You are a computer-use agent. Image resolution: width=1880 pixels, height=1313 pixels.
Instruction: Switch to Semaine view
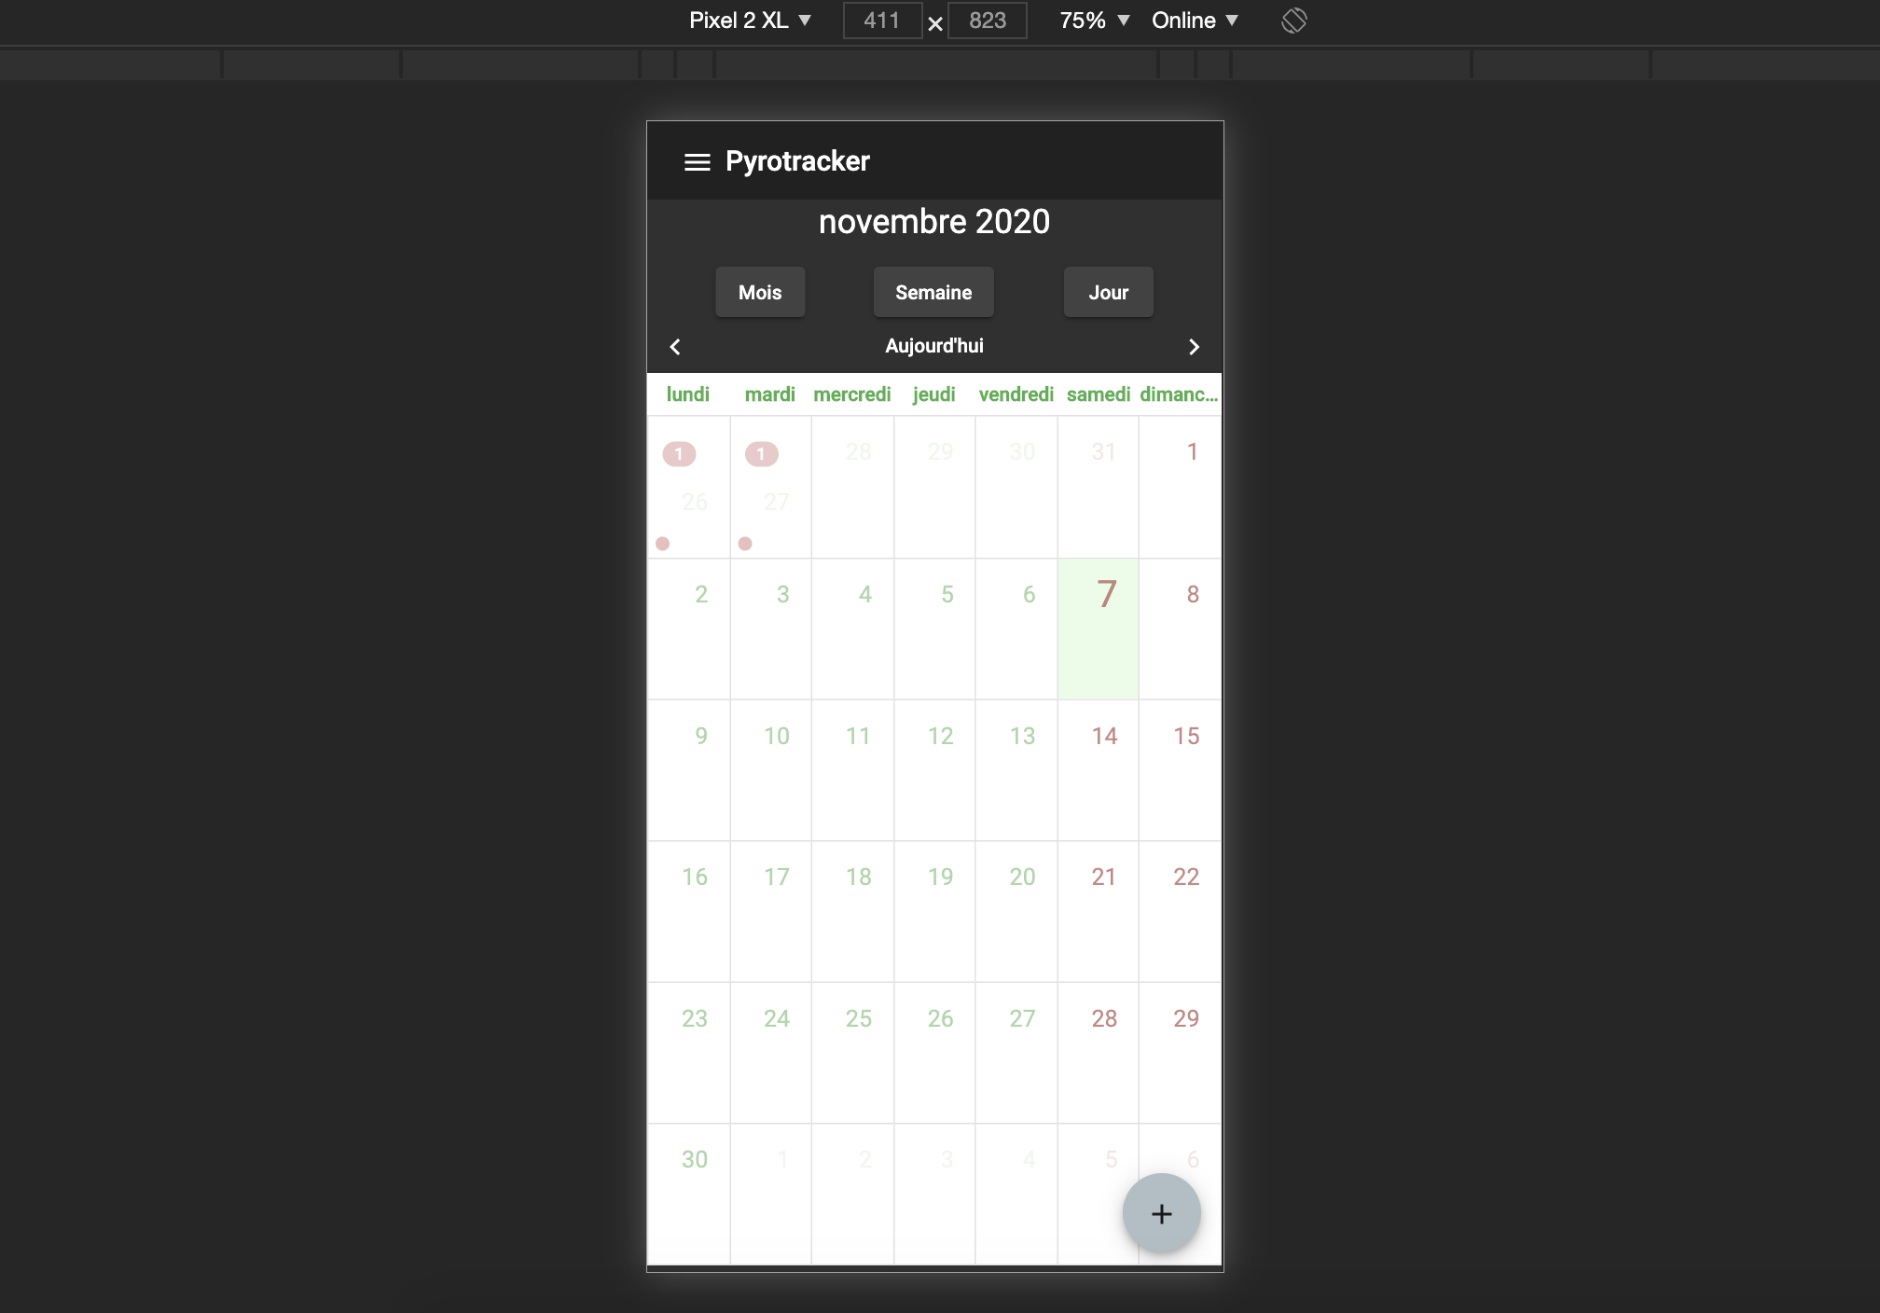[933, 293]
